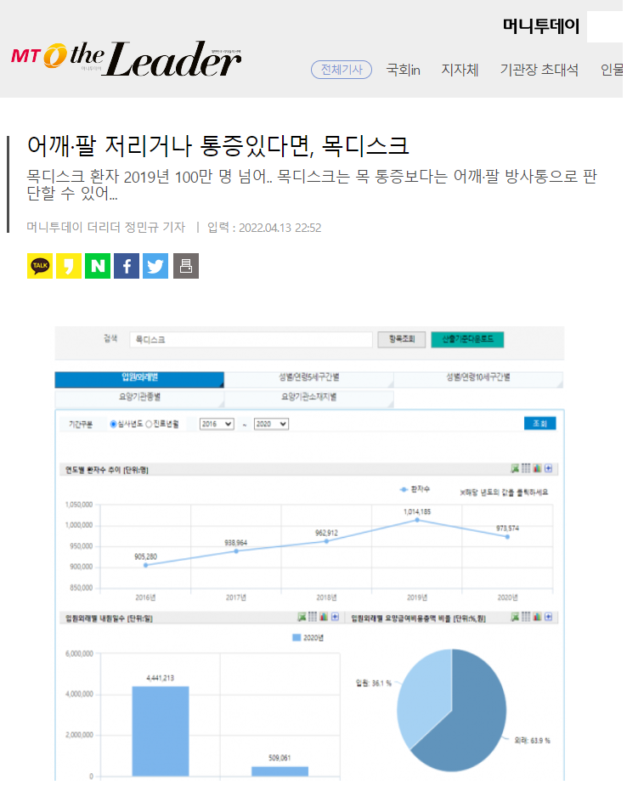Open the 인물 menu item

point(612,70)
